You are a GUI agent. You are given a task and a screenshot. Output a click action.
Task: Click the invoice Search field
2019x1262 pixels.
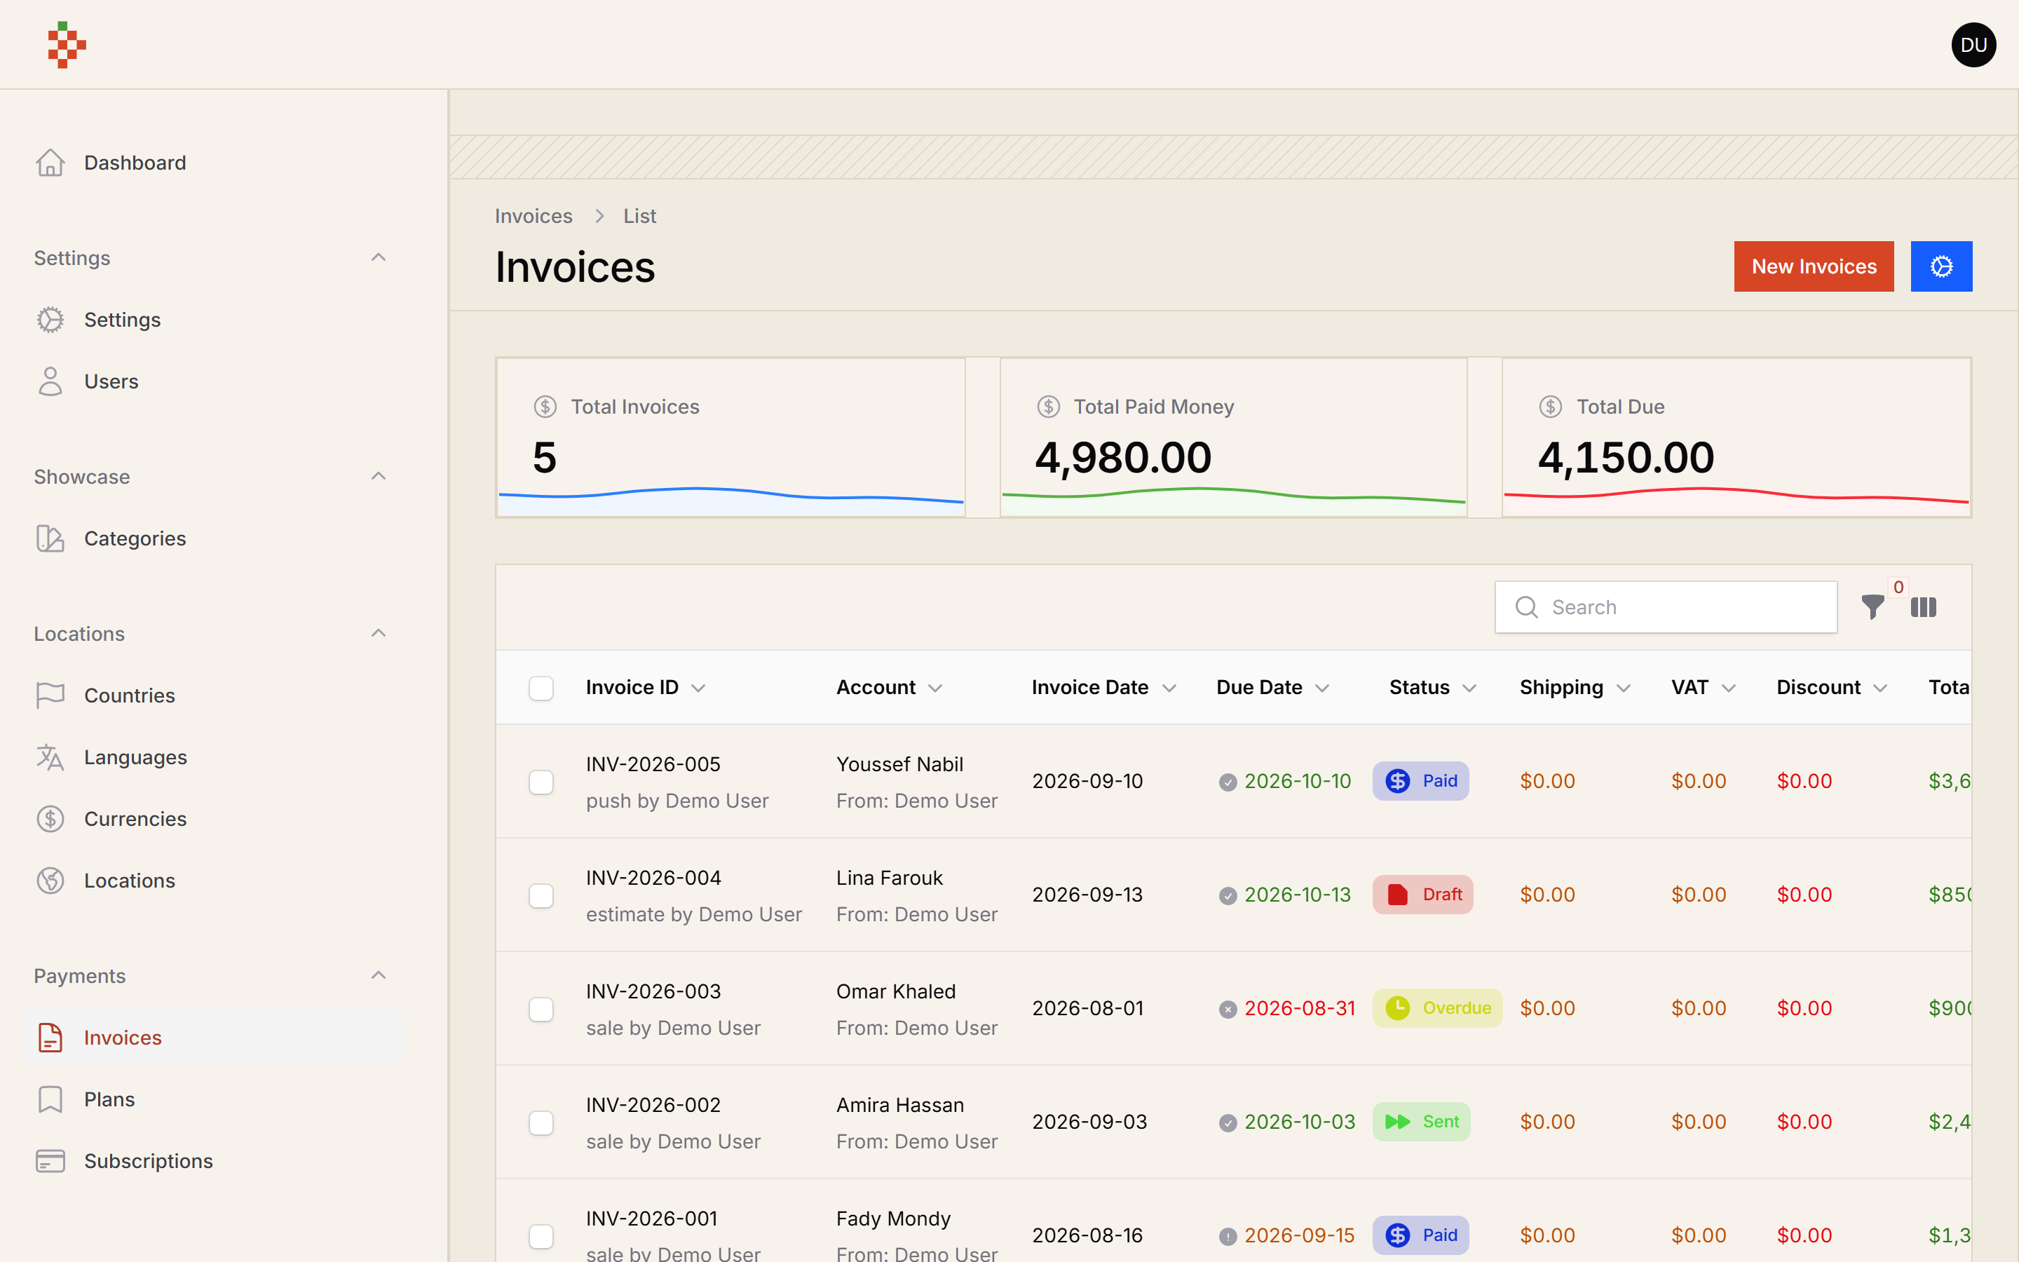(x=1665, y=606)
